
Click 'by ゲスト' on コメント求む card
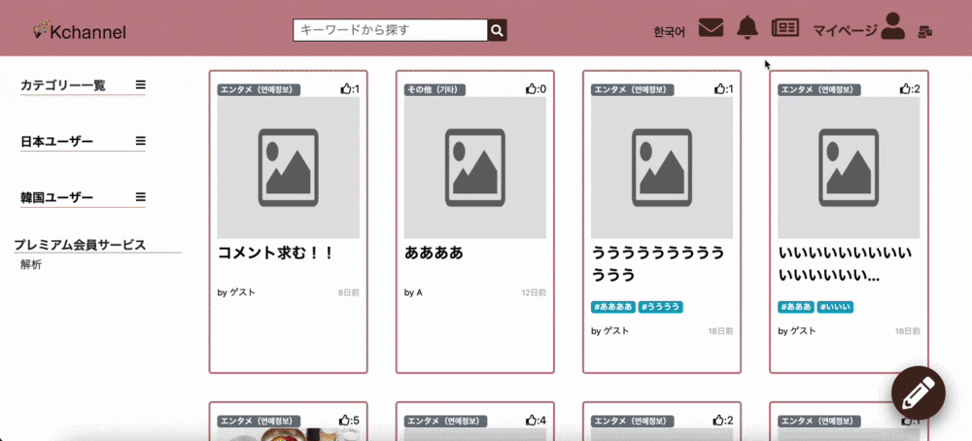[x=236, y=292]
